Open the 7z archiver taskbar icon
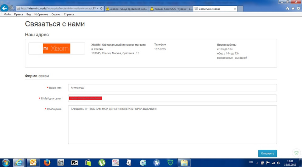The image size is (302, 167). [x=74, y=163]
